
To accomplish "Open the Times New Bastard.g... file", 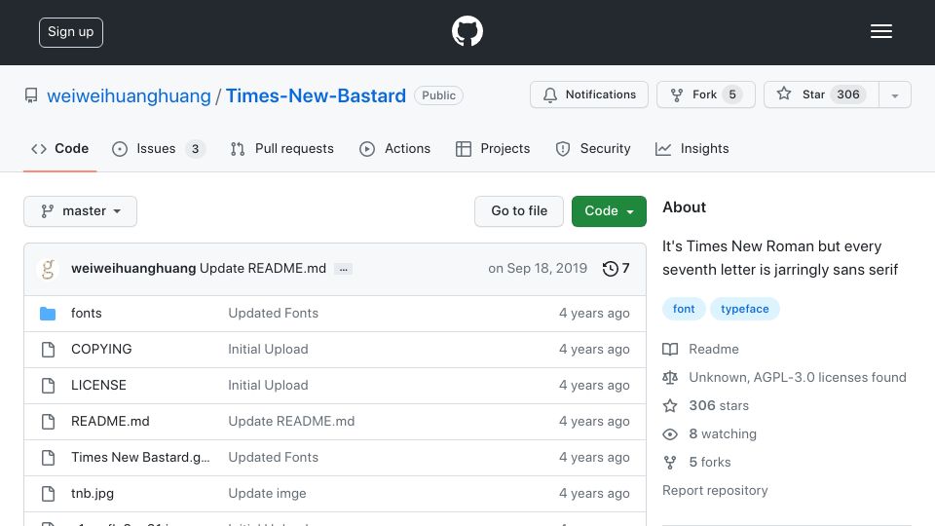I will click(140, 458).
